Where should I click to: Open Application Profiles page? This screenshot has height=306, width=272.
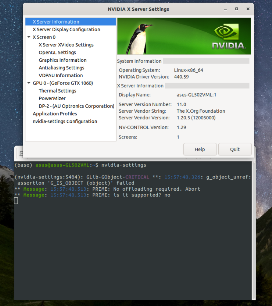55,114
